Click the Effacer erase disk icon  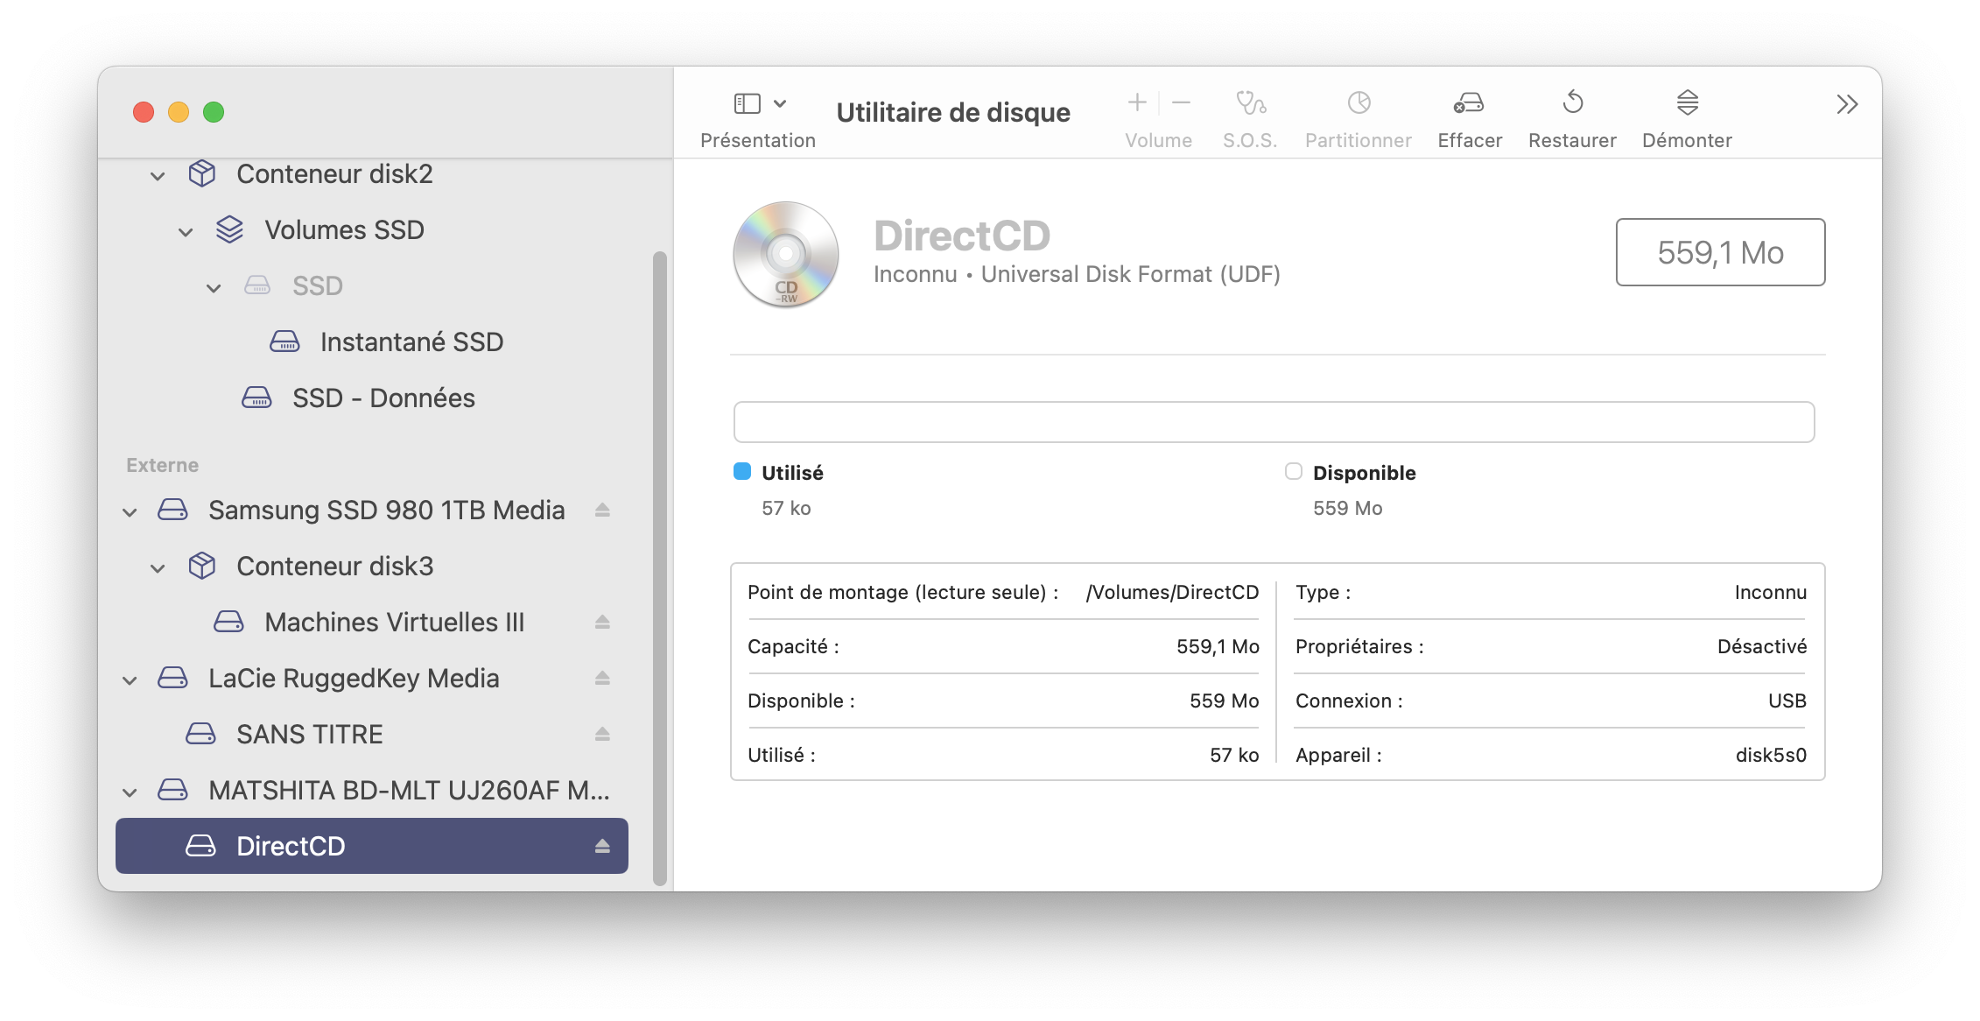[x=1469, y=103]
